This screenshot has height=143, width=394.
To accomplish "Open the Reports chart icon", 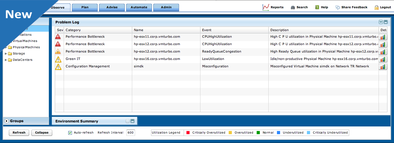I will click(266, 7).
